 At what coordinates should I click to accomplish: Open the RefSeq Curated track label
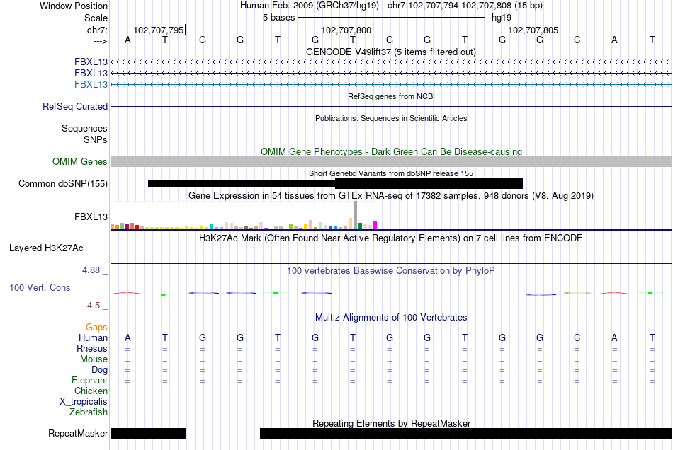[74, 106]
